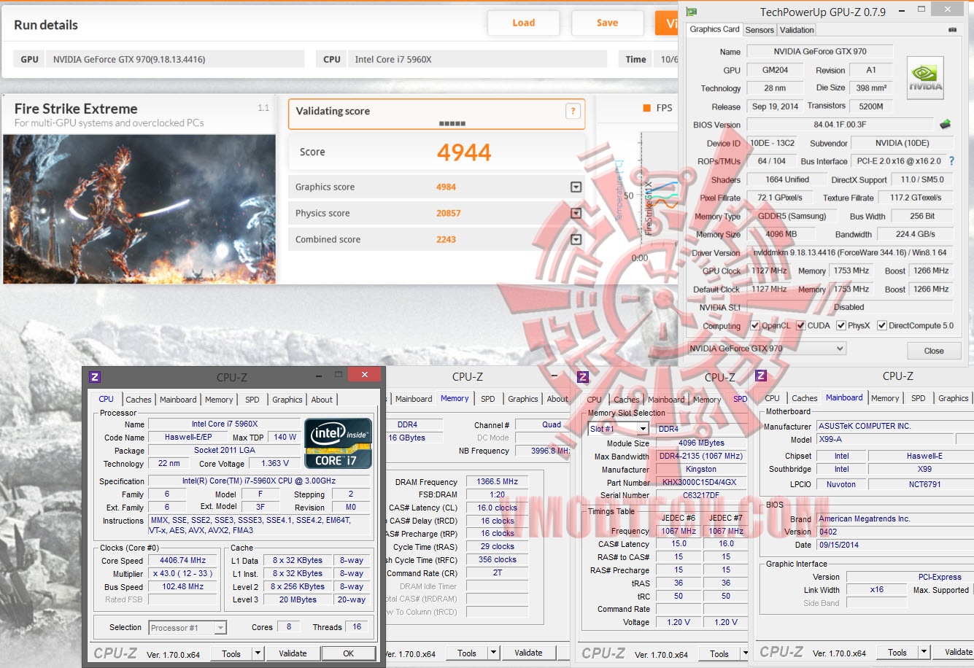Select the Graphics Card tab in GPU-Z
Screen dimensions: 974x668
(715, 29)
